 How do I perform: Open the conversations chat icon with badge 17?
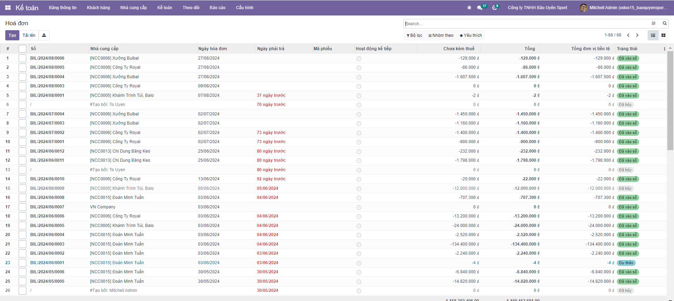480,7
